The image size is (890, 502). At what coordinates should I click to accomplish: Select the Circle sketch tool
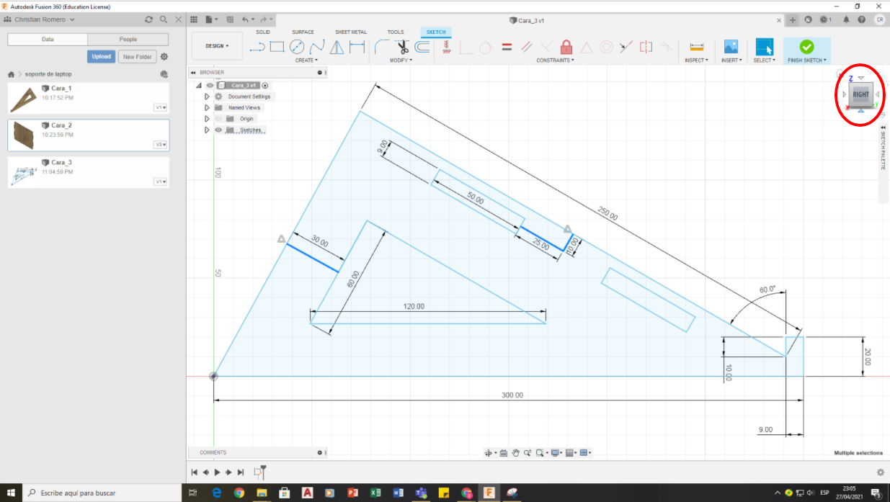pos(297,48)
